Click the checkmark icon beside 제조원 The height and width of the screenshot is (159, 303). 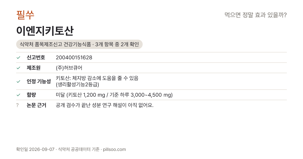[18, 68]
